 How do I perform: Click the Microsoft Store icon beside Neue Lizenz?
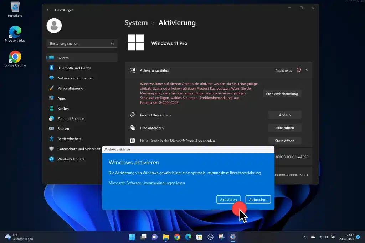click(x=132, y=141)
